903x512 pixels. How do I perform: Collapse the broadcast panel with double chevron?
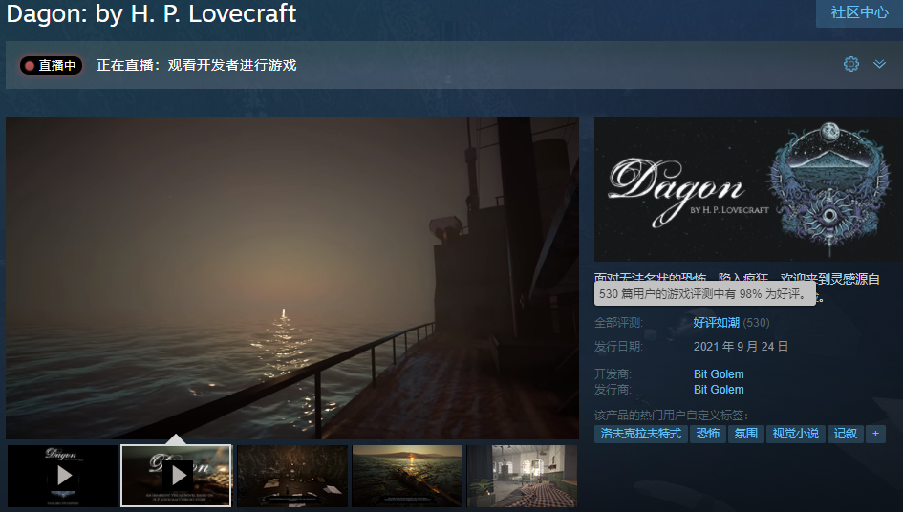[x=879, y=65]
